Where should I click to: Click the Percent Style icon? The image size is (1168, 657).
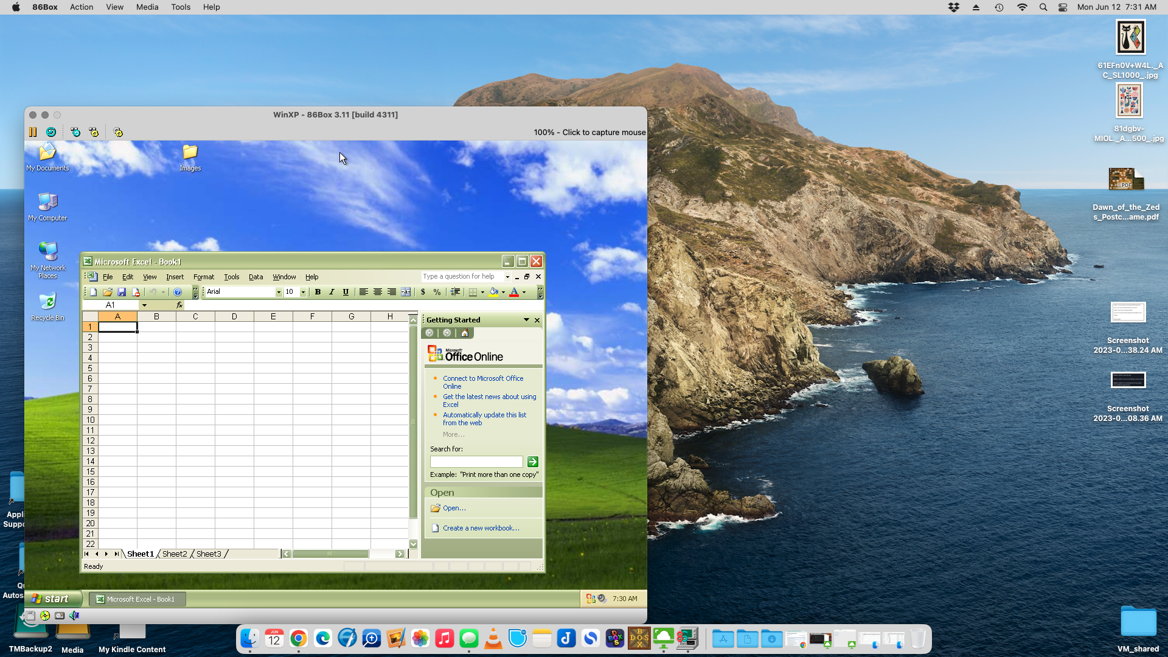[x=437, y=292]
